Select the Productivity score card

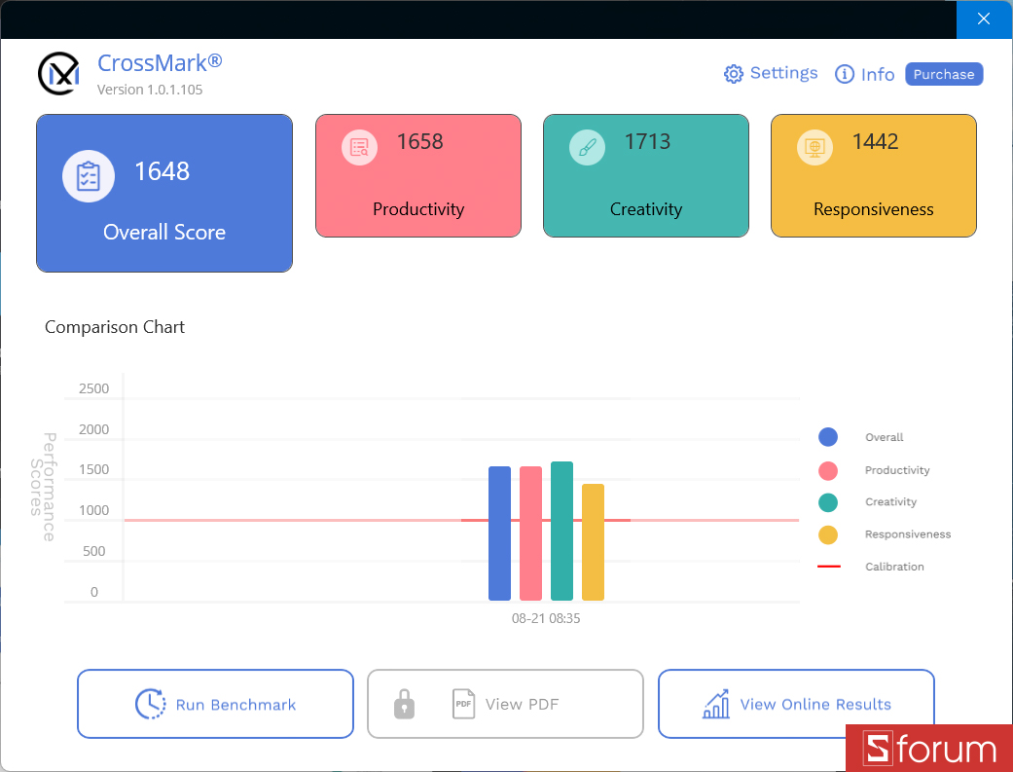click(418, 176)
